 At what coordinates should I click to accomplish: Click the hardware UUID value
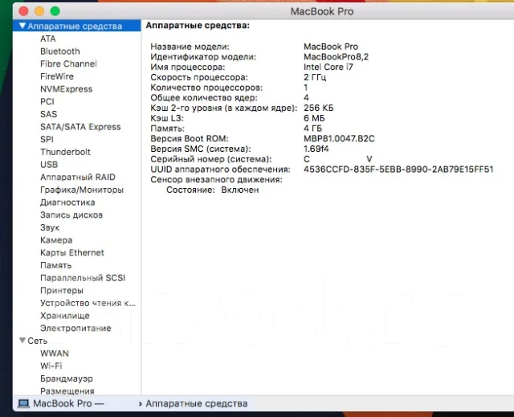[398, 170]
